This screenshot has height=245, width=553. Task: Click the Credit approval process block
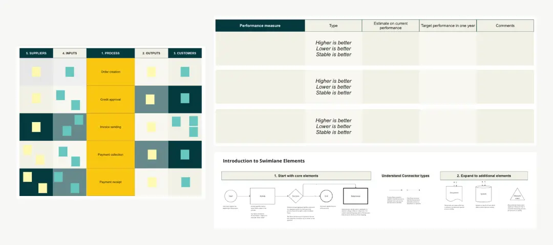tap(111, 100)
